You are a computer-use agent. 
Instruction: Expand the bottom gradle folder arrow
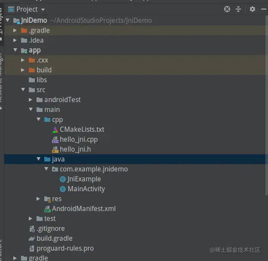pos(15,258)
